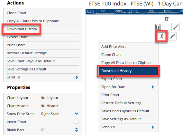Toggle the Invert Chart checkbox

point(77,122)
